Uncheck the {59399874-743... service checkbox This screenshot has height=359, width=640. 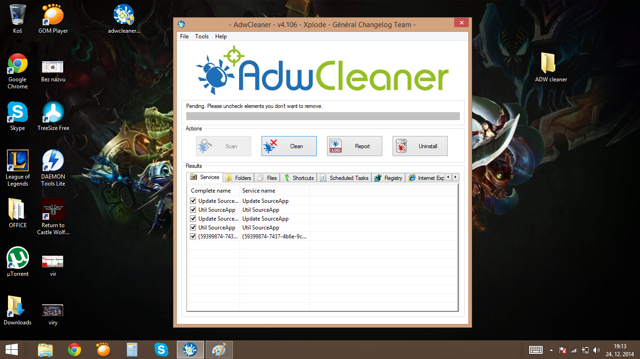pos(193,237)
